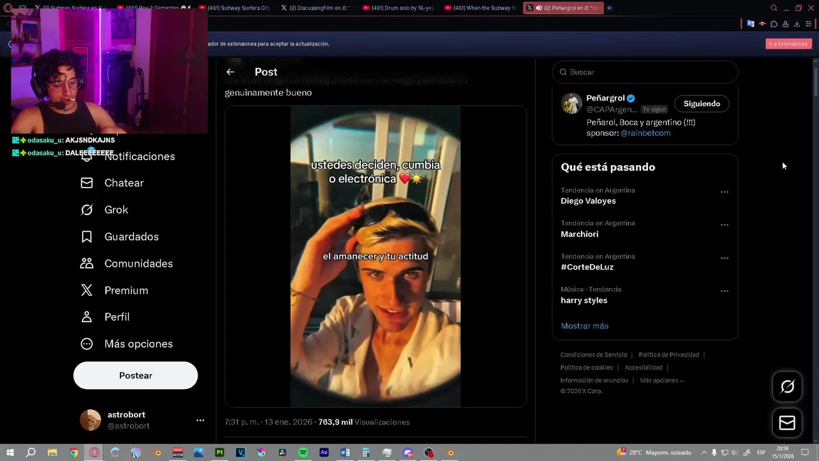This screenshot has width=819, height=461.
Task: Open File Explorer from taskbar
Action: [x=52, y=453]
